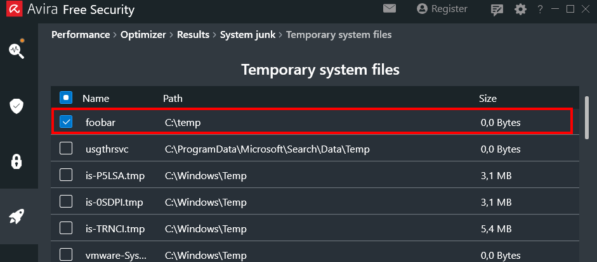The height and width of the screenshot is (262, 597).
Task: Click the vertical scrollbar thumb
Action: pos(587,117)
